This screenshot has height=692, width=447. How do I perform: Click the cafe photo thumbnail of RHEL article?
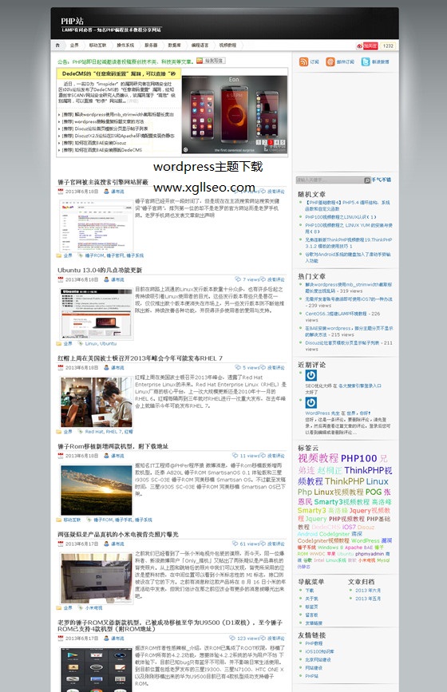point(97,401)
